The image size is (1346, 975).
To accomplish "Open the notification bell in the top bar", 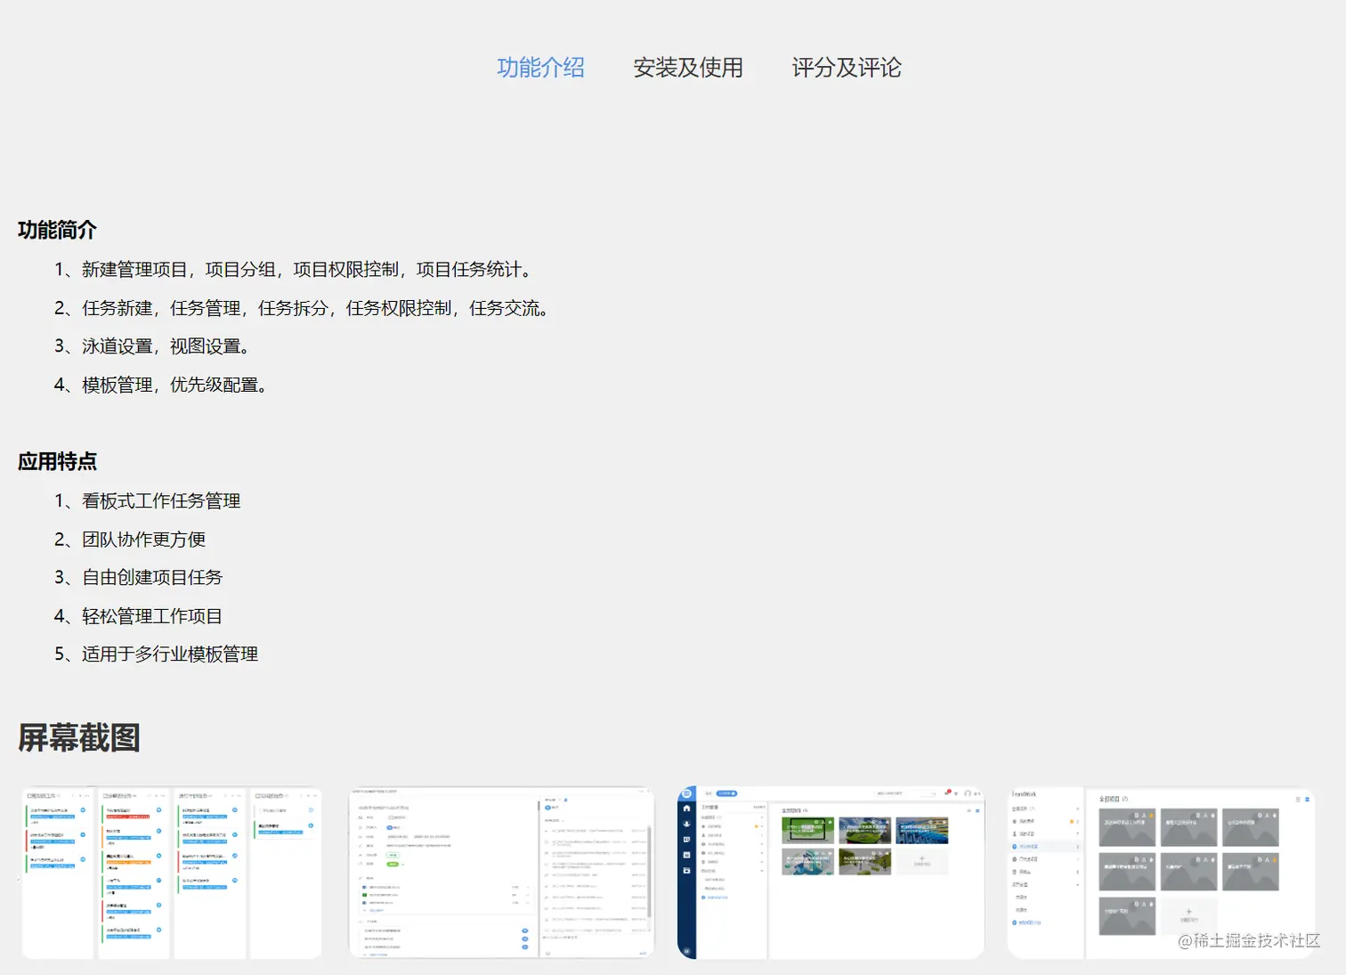I will (946, 794).
